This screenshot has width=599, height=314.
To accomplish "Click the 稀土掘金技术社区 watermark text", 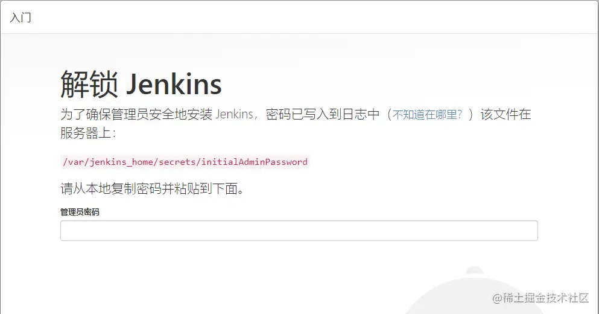I will [546, 298].
